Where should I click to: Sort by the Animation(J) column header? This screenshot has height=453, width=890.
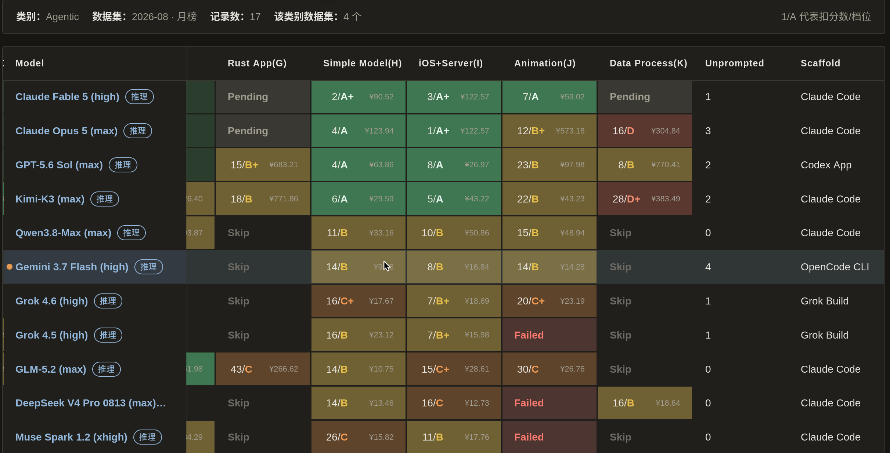click(545, 63)
